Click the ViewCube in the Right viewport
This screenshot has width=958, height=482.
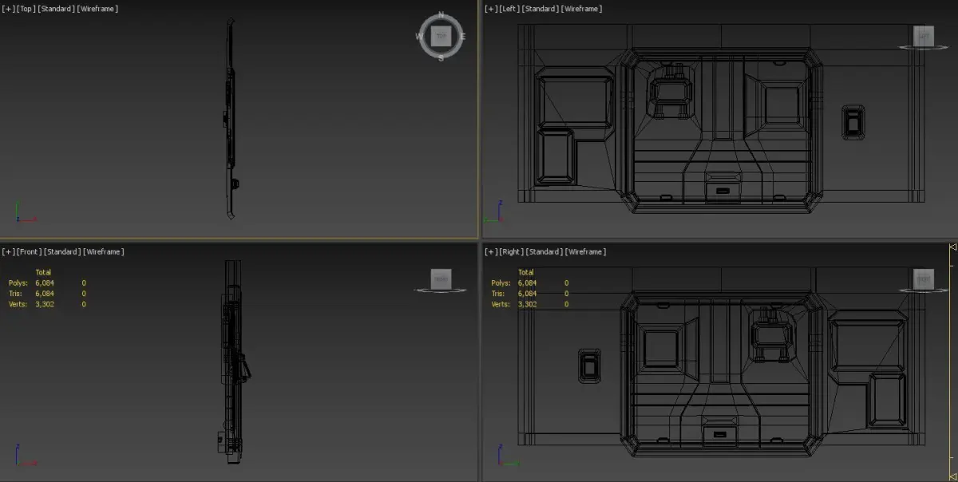click(923, 279)
